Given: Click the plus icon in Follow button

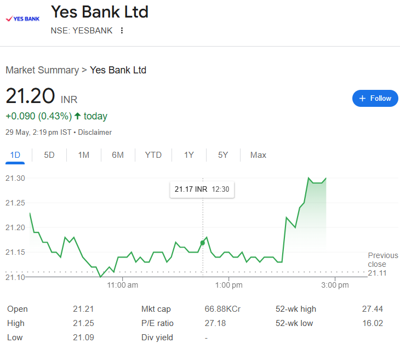Looking at the screenshot, I should (362, 99).
